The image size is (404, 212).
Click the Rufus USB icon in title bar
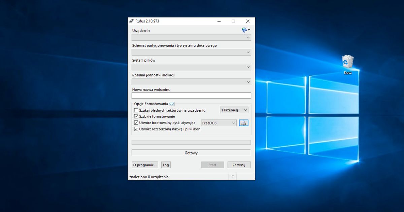131,21
